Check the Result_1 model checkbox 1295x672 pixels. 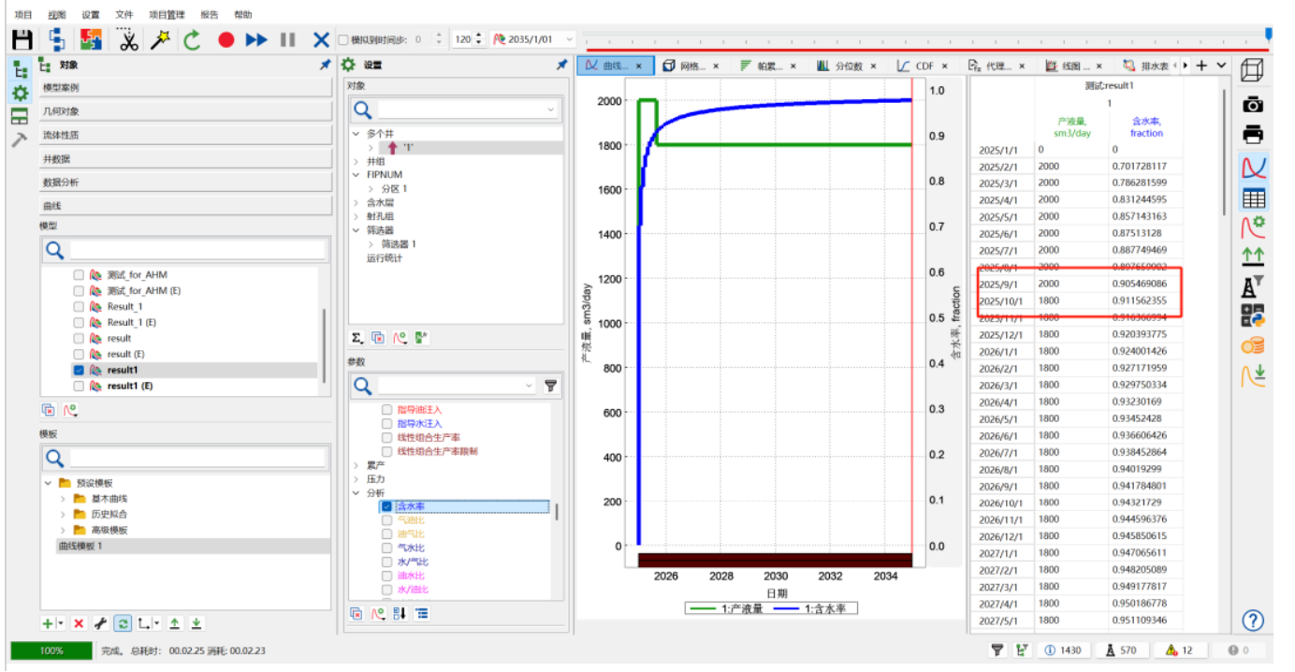pos(79,306)
